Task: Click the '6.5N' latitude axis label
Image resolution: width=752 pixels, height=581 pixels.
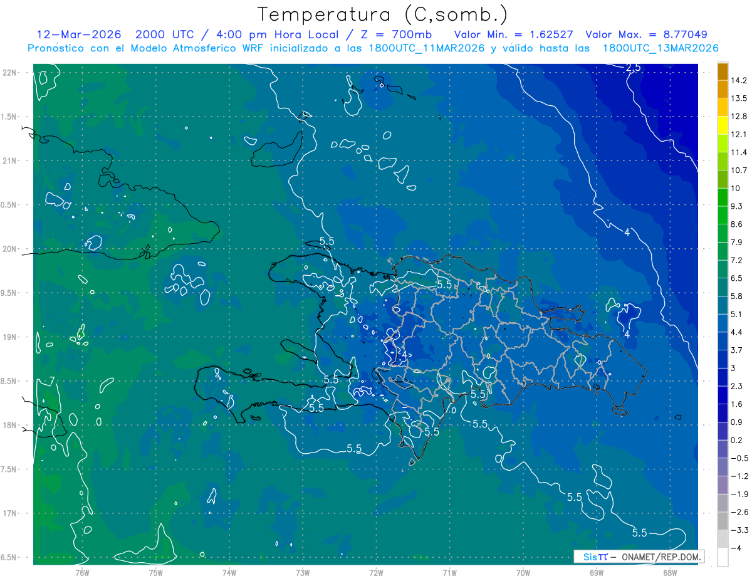Action: click(9, 558)
